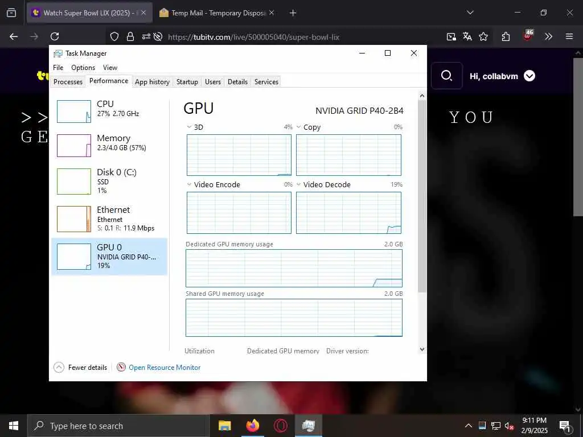Screen dimensions: 583x437
Task: Show hidden system tray icons
Action: [469, 426]
